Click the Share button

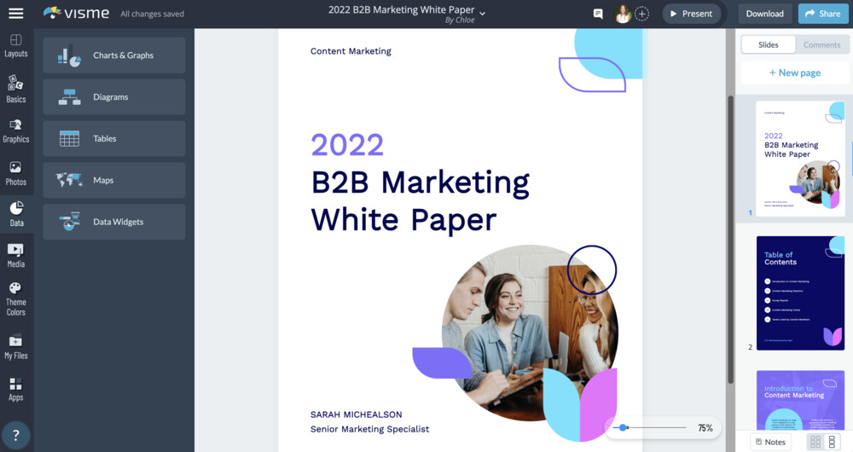click(823, 14)
